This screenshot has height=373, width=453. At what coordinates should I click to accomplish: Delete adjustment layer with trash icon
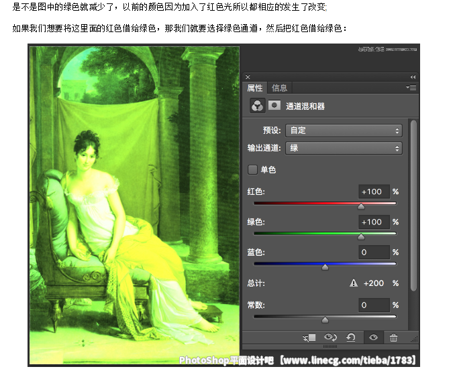[x=393, y=338]
